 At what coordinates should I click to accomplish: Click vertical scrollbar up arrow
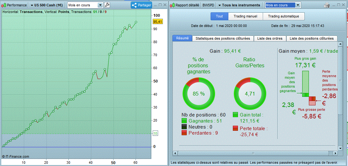[340, 44]
